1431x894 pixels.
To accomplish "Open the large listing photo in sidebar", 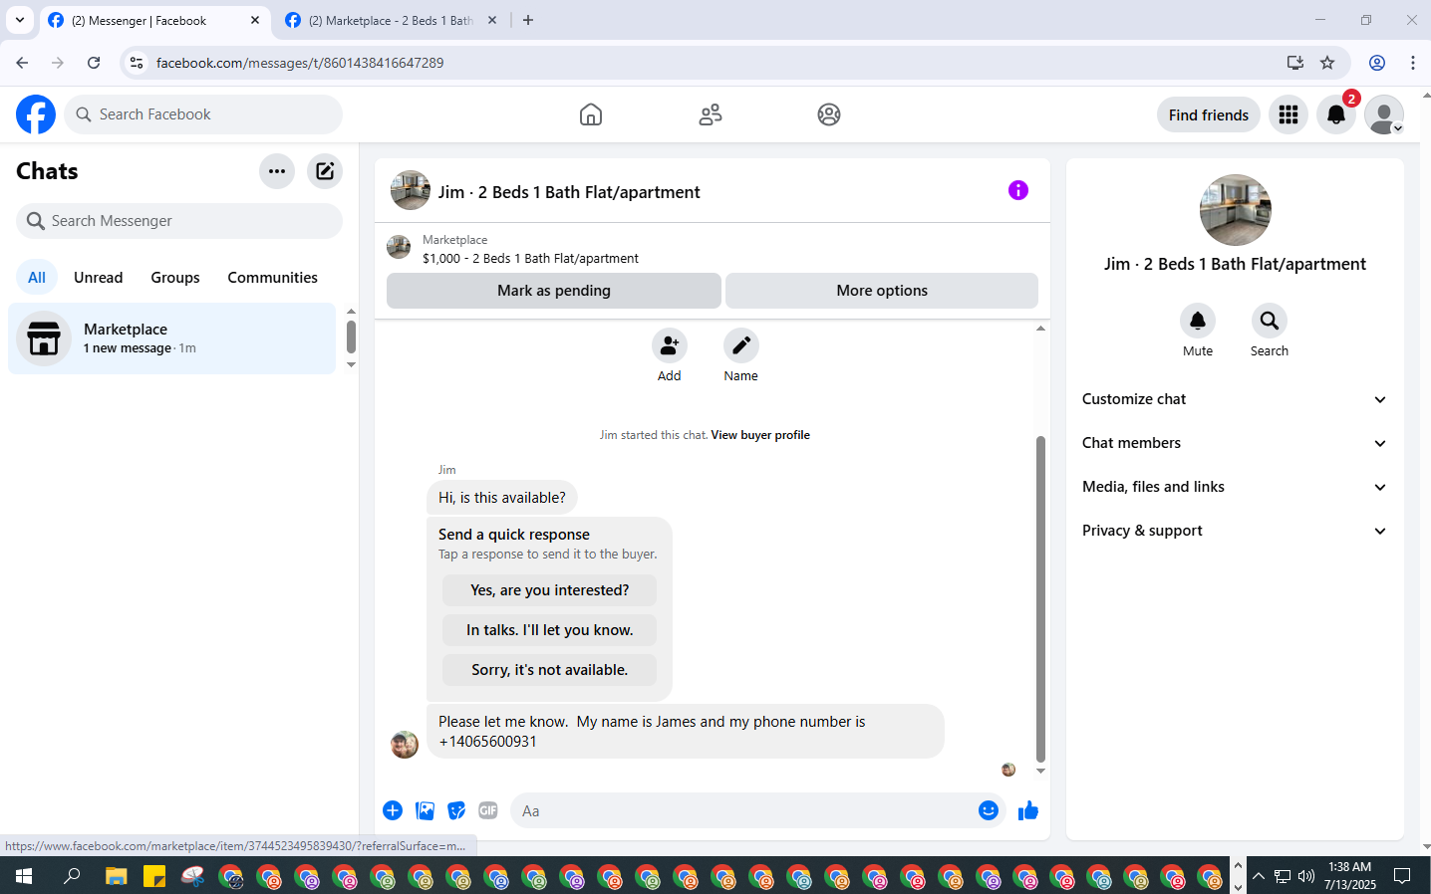I will click(x=1236, y=210).
